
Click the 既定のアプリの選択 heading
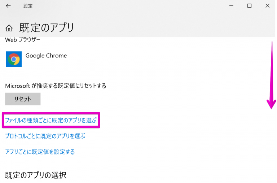36,175
